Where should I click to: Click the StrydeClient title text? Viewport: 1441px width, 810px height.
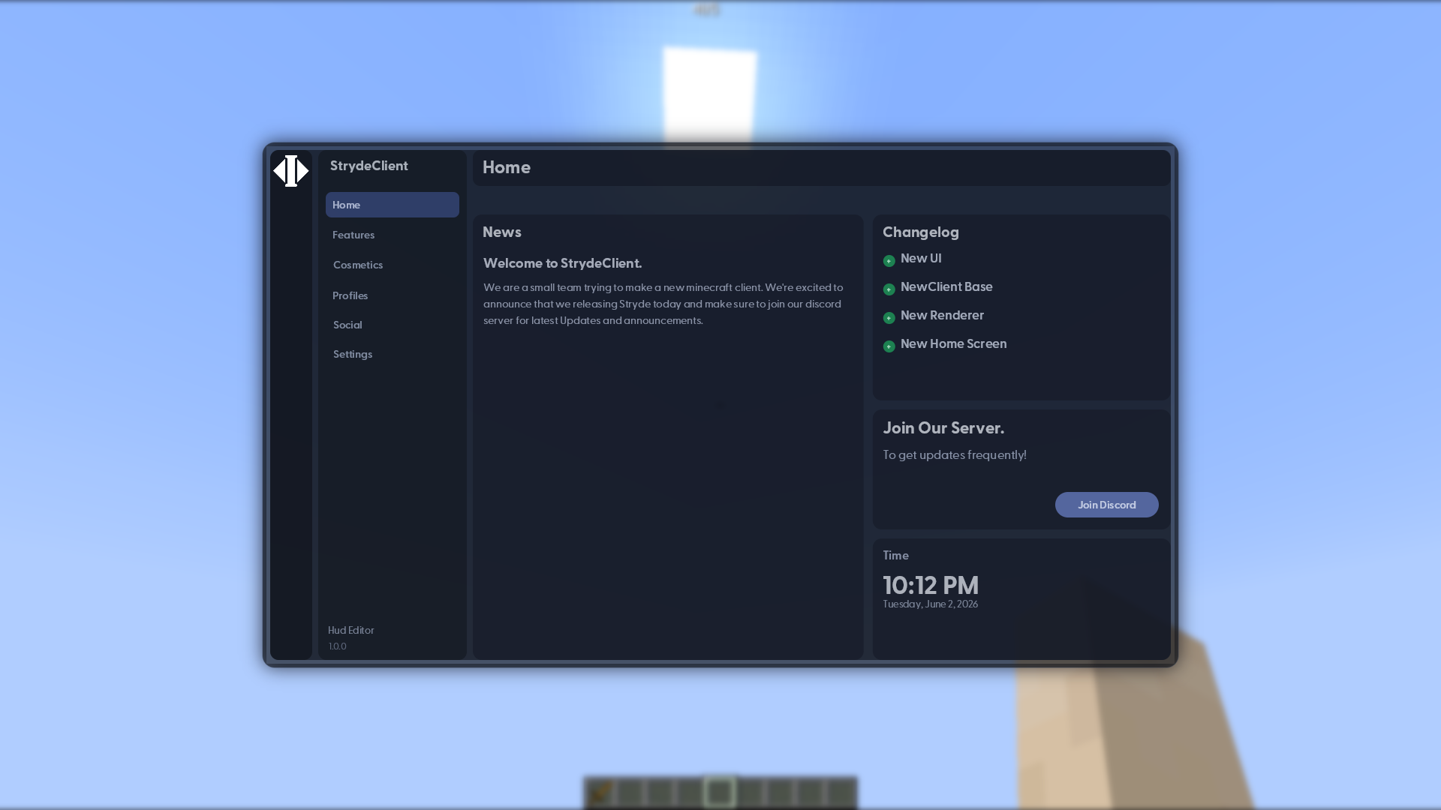pos(369,166)
